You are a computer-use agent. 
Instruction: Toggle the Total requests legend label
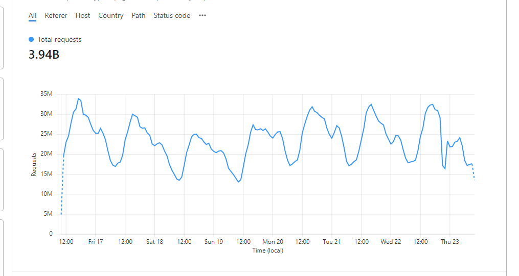(59, 39)
